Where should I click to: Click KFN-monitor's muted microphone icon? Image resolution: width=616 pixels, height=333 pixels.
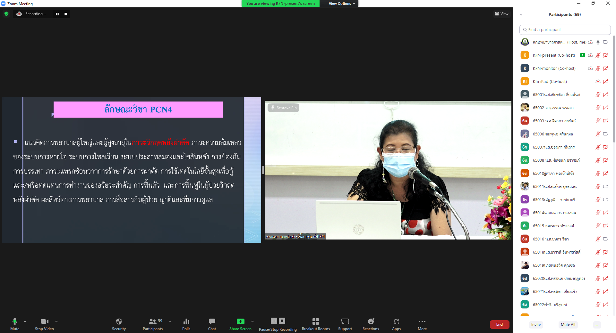598,68
